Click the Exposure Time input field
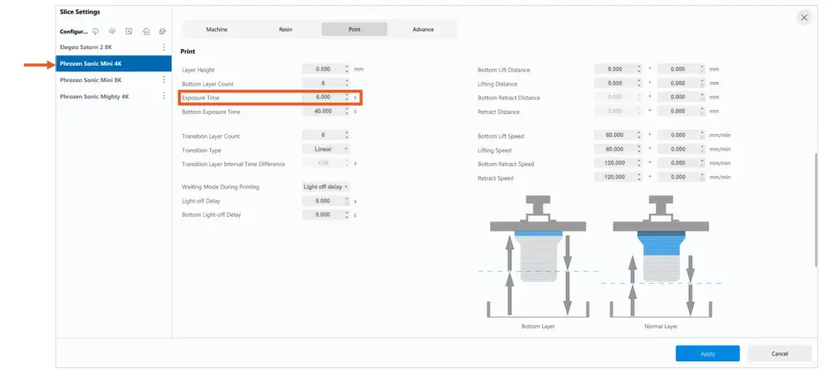The width and height of the screenshot is (835, 377). [323, 98]
